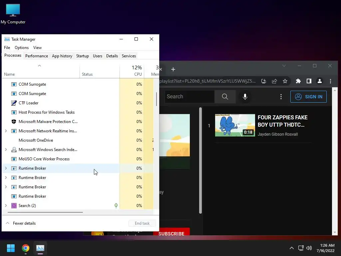The image size is (341, 256).
Task: Click the YouTube search magnifier button
Action: (225, 97)
